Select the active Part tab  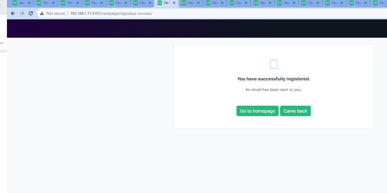167,3
